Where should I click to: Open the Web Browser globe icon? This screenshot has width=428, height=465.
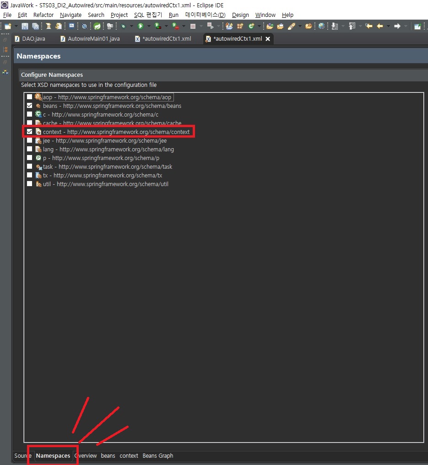point(321,26)
